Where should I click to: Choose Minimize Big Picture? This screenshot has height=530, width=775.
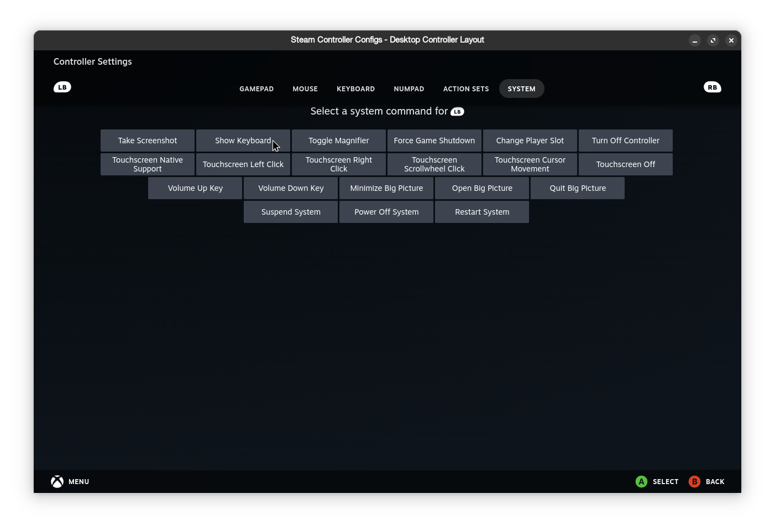point(386,188)
